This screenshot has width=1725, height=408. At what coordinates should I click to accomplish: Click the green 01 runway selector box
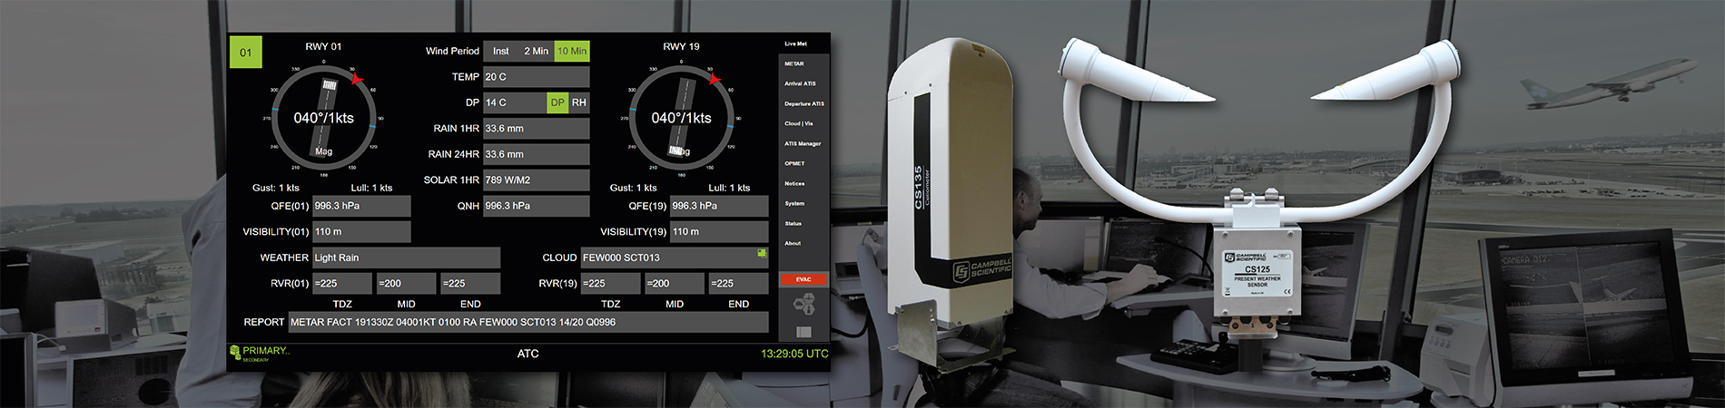click(245, 53)
